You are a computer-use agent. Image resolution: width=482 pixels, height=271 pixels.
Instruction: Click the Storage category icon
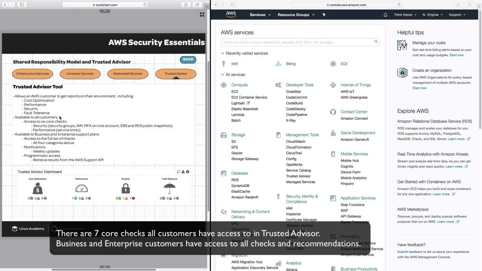pyautogui.click(x=224, y=135)
